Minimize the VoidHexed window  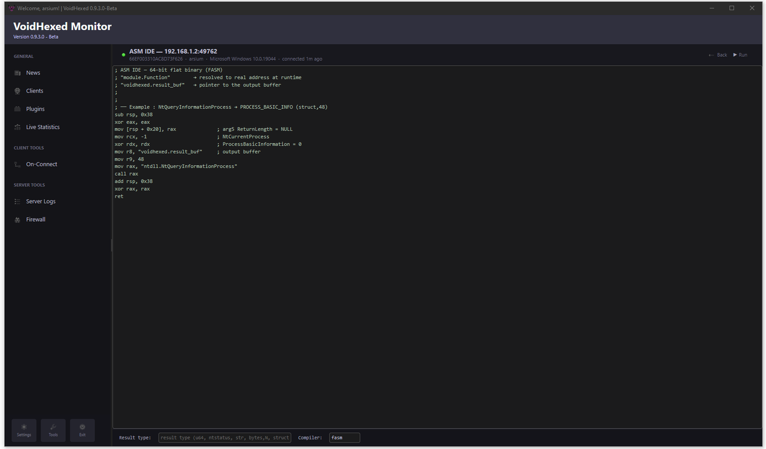(x=712, y=8)
